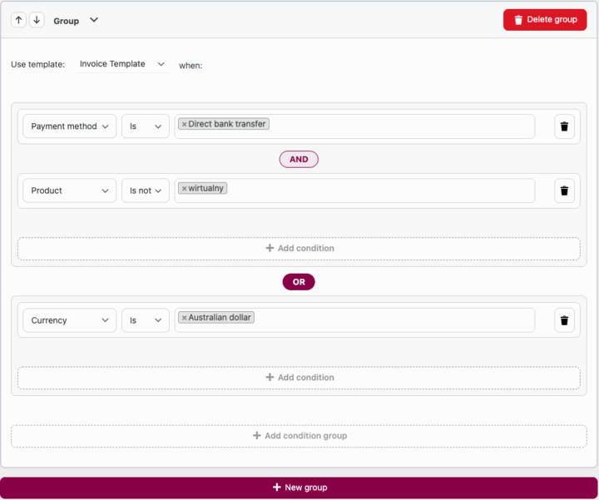This screenshot has width=599, height=500.
Task: Delete the Product condition via trash icon
Action: 564,191
